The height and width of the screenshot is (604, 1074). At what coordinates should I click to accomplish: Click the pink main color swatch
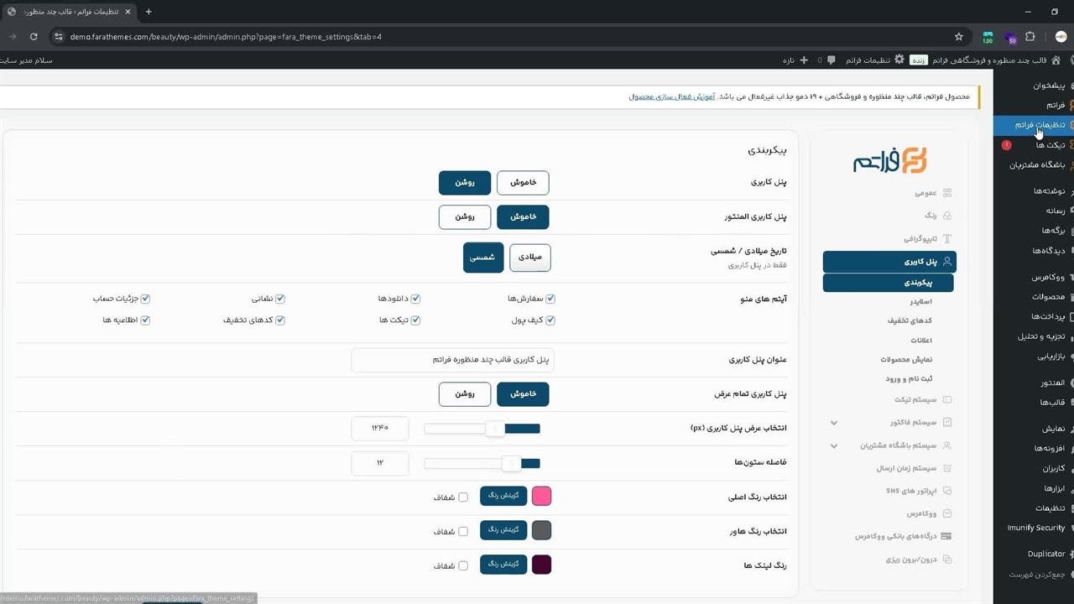tap(541, 497)
